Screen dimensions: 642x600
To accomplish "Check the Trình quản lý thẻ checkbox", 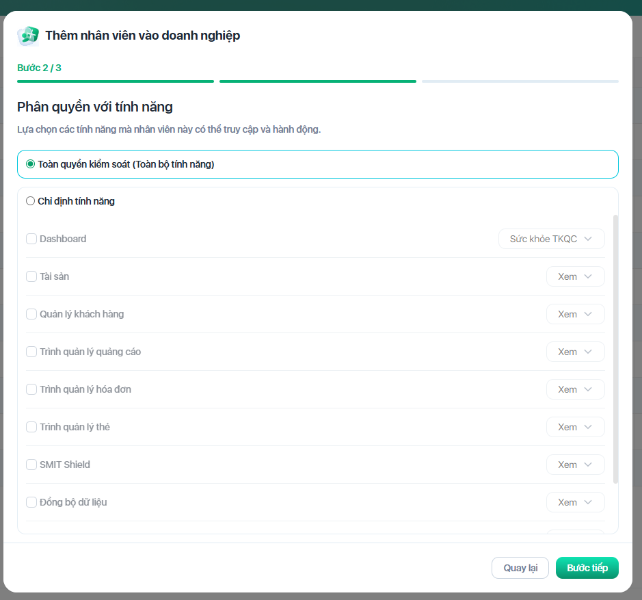I will coord(31,427).
